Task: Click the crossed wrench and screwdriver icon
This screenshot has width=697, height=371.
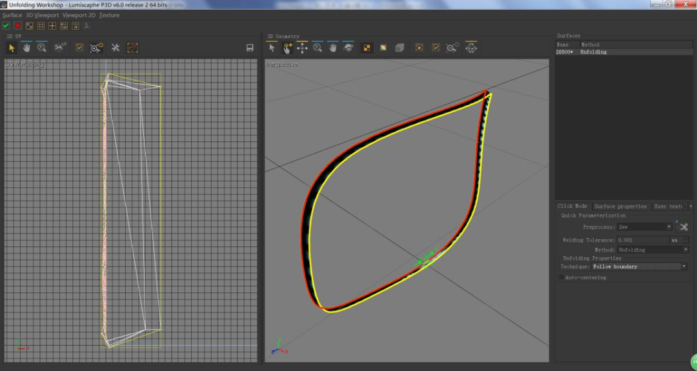Action: click(x=116, y=48)
